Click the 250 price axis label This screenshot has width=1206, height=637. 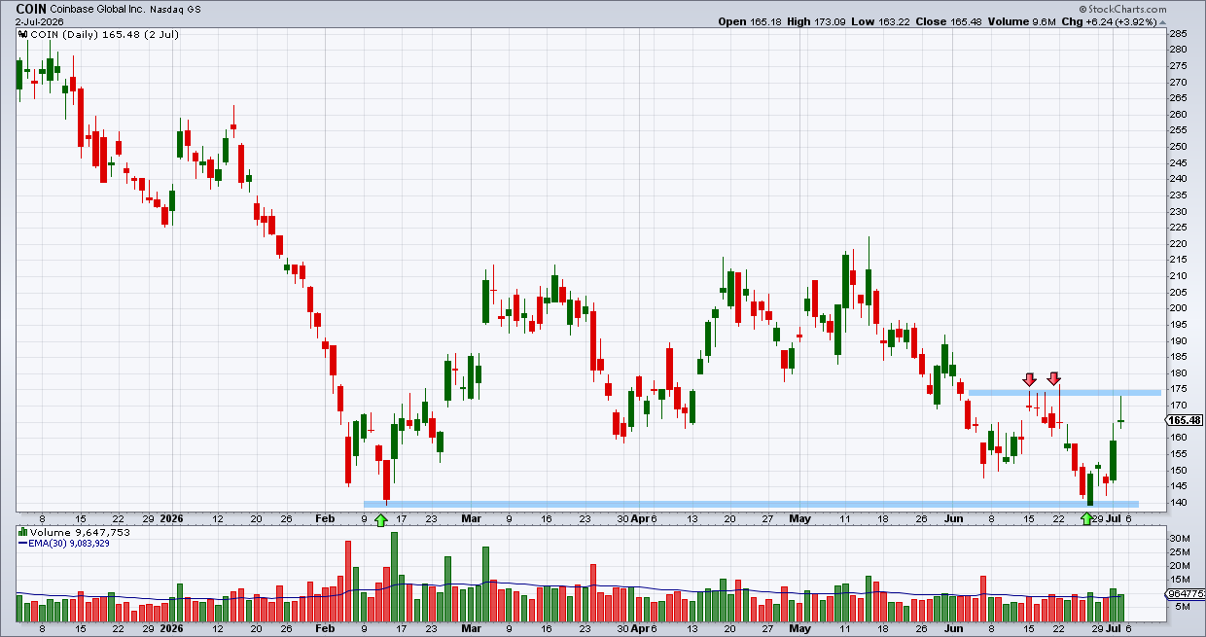pyautogui.click(x=1176, y=146)
